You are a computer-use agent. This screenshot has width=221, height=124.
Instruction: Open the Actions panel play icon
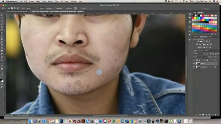(x=190, y=18)
